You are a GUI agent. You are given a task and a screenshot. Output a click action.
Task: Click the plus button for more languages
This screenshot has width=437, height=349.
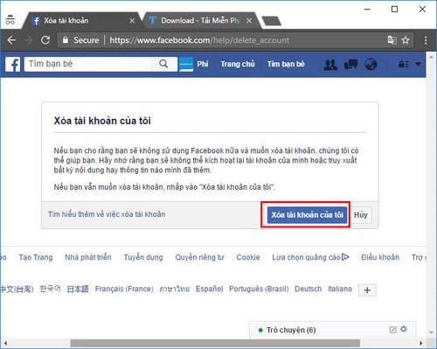(x=367, y=290)
